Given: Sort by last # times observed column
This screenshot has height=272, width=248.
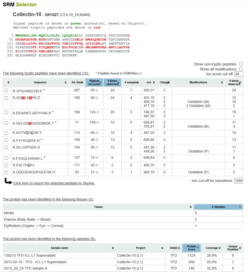Looking at the screenshot, I should pyautogui.click(x=234, y=82).
